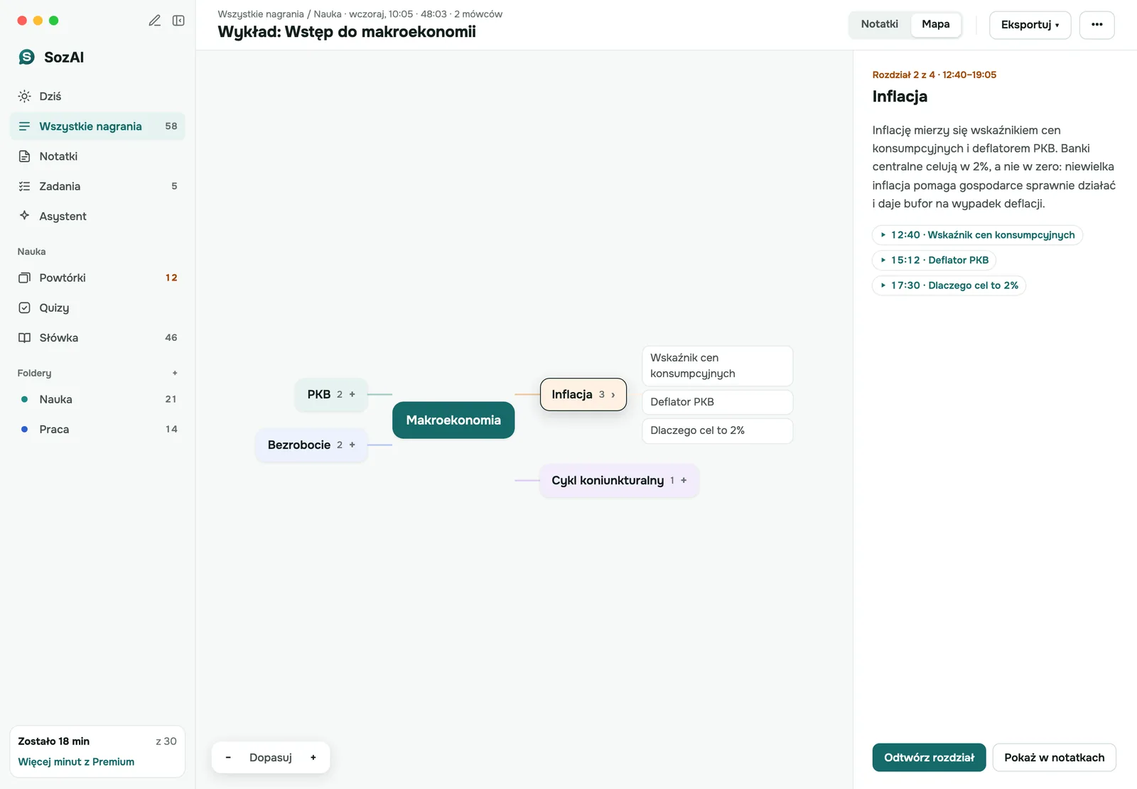Screen dimensions: 1137x789
Task: Expand the Bezrobocie node
Action: [x=352, y=445]
